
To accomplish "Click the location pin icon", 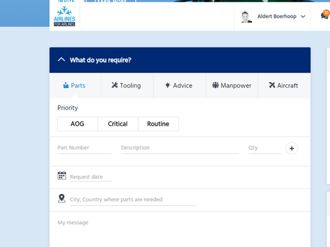I will 61,198.
